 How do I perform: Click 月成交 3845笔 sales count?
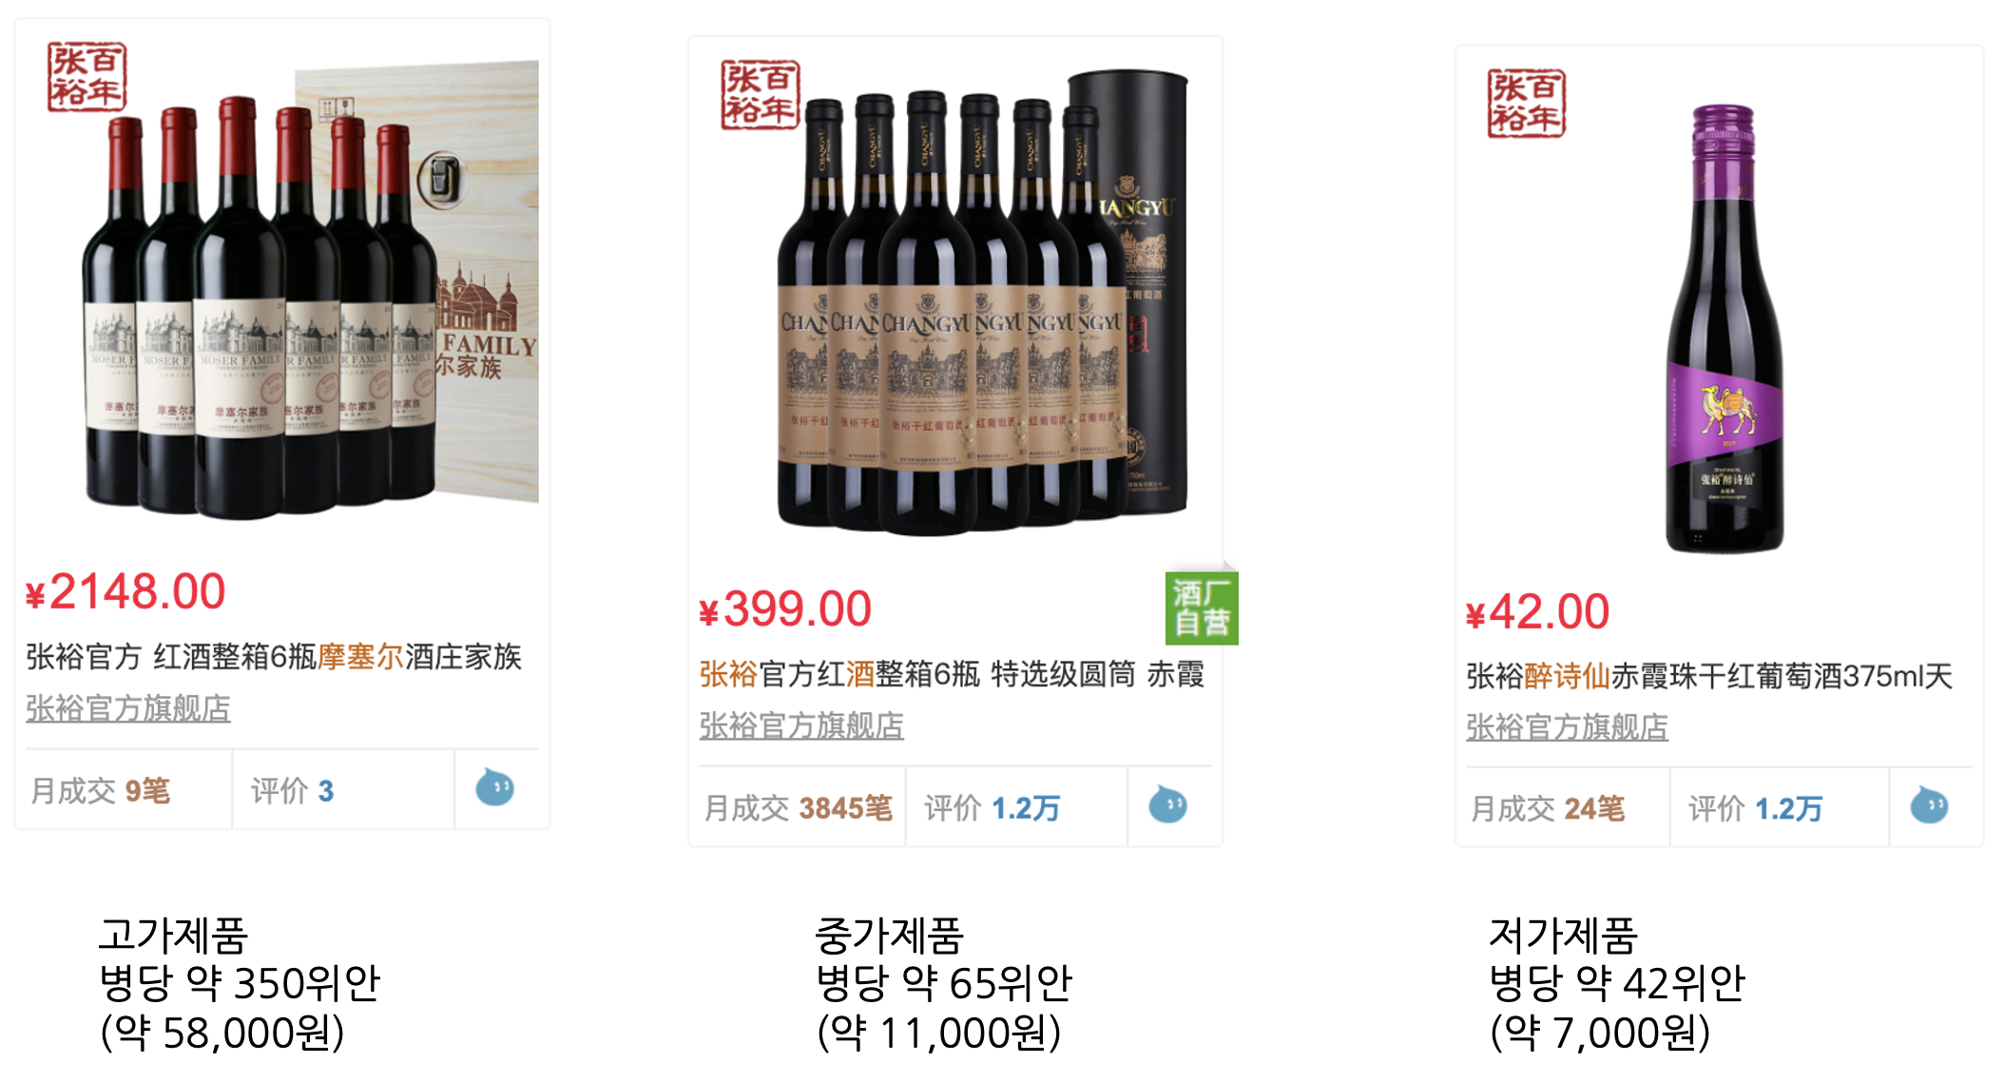[x=798, y=808]
